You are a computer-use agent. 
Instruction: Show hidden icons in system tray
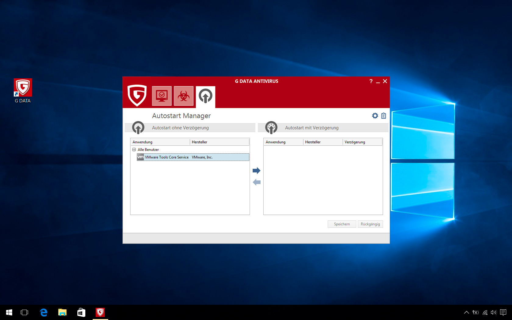tap(466, 312)
